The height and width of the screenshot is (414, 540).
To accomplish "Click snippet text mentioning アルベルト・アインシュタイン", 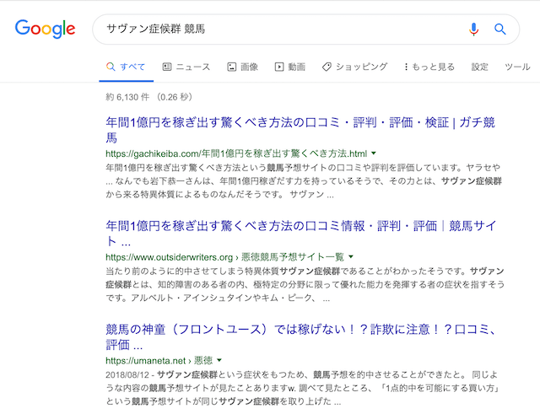I will click(x=305, y=285).
